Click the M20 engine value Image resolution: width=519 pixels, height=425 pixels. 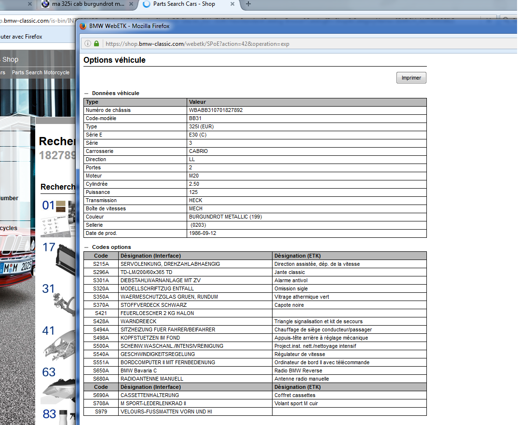(x=194, y=176)
